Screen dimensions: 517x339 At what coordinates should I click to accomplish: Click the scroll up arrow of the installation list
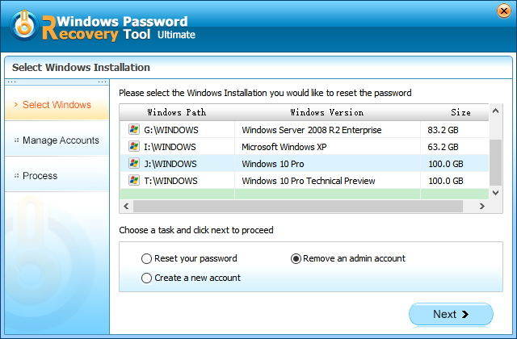pyautogui.click(x=495, y=111)
